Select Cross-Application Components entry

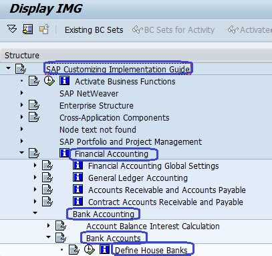point(114,118)
